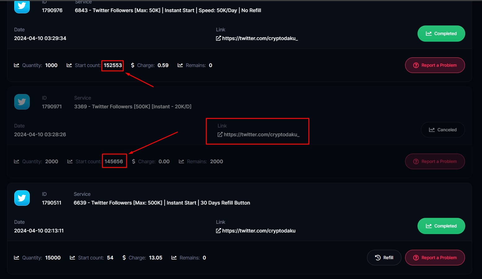Click service 3369 Twitter Followers [500K]

pyautogui.click(x=133, y=106)
